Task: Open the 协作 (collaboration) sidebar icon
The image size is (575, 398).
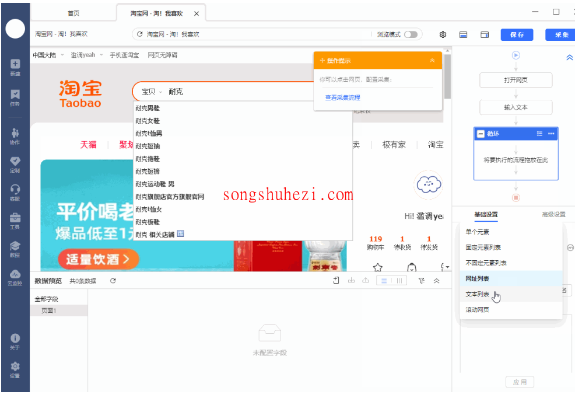Action: [15, 136]
